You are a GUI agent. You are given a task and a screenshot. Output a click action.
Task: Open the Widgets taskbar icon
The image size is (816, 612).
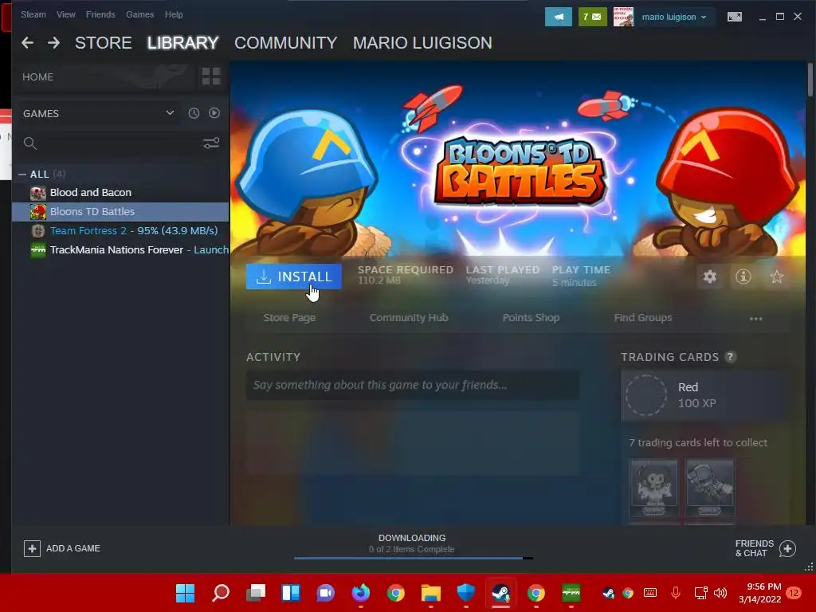[x=291, y=593]
